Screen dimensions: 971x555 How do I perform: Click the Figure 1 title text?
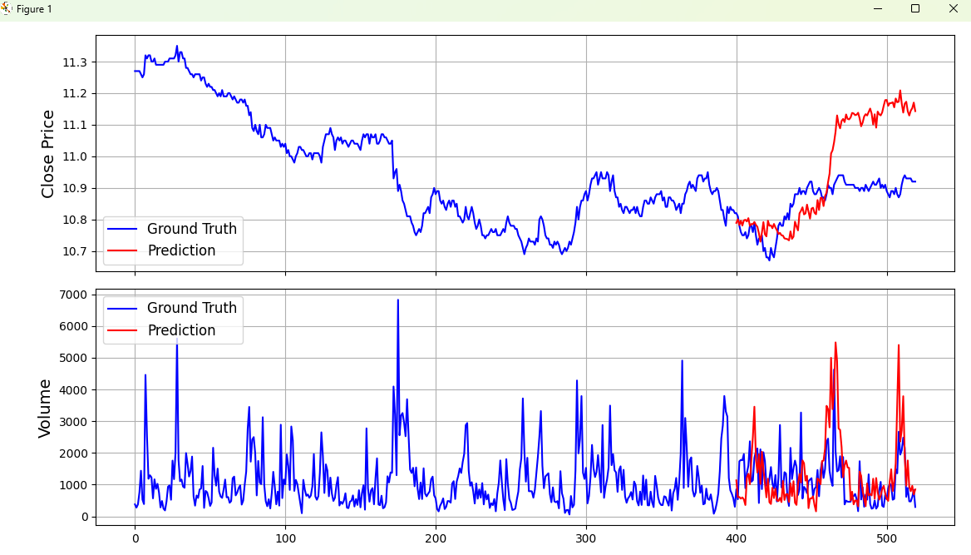pyautogui.click(x=34, y=9)
